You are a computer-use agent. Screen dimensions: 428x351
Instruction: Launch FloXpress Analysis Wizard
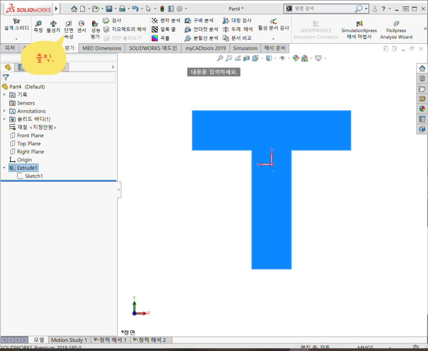396,30
